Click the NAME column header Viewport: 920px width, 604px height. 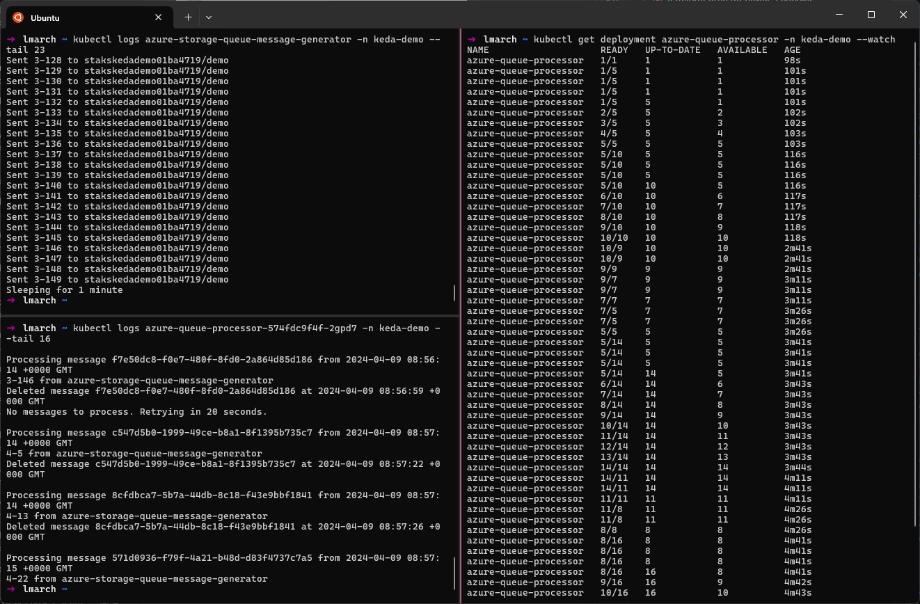click(478, 50)
